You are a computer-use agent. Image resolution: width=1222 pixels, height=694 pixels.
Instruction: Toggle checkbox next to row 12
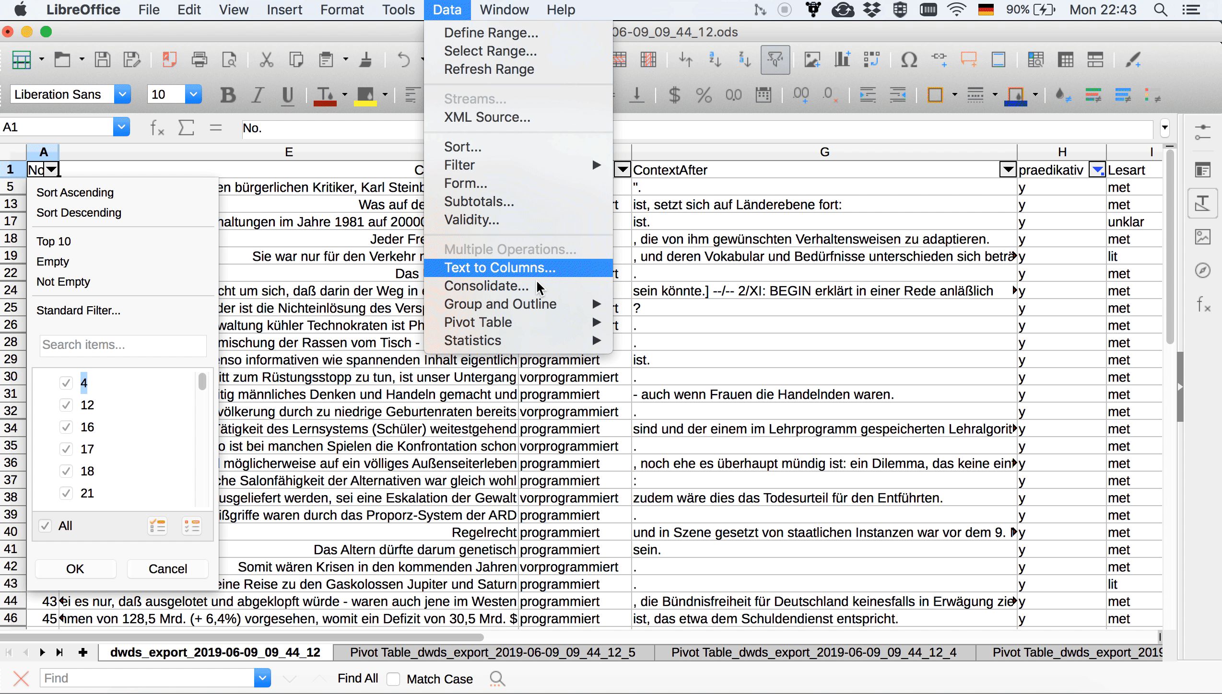coord(66,405)
